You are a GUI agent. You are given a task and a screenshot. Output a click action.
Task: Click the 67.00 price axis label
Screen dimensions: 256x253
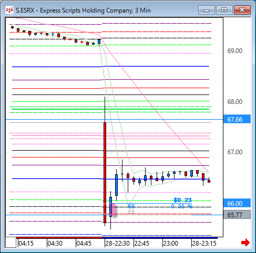coord(235,152)
